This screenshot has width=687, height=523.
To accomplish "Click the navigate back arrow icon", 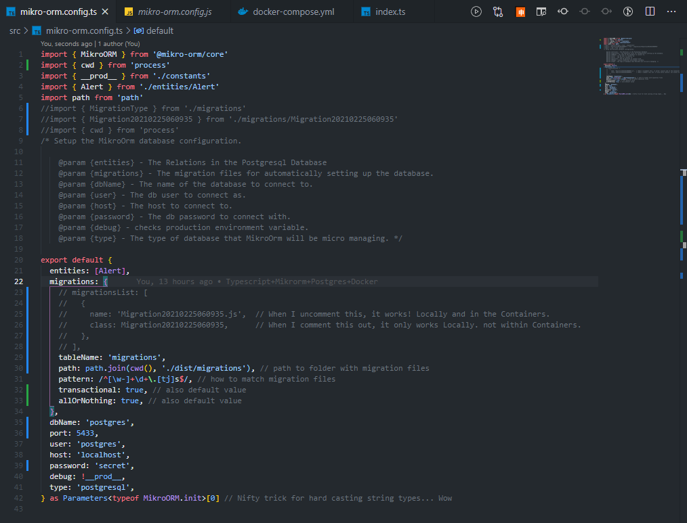I will coord(563,12).
